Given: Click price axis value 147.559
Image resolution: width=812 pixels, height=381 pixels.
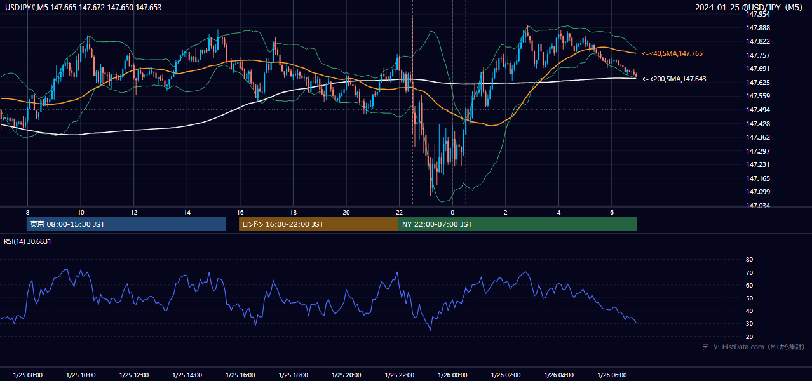Looking at the screenshot, I should (x=757, y=96).
